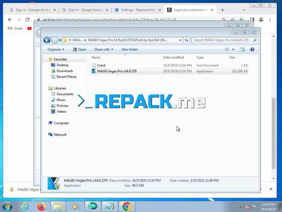Open Pictures library
The image size is (282, 212).
point(63,105)
